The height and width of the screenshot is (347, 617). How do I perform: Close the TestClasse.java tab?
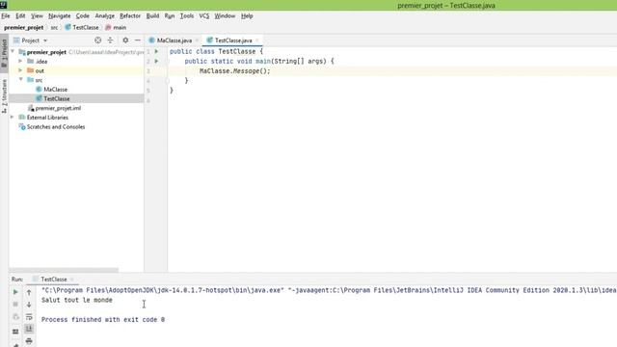(x=257, y=40)
